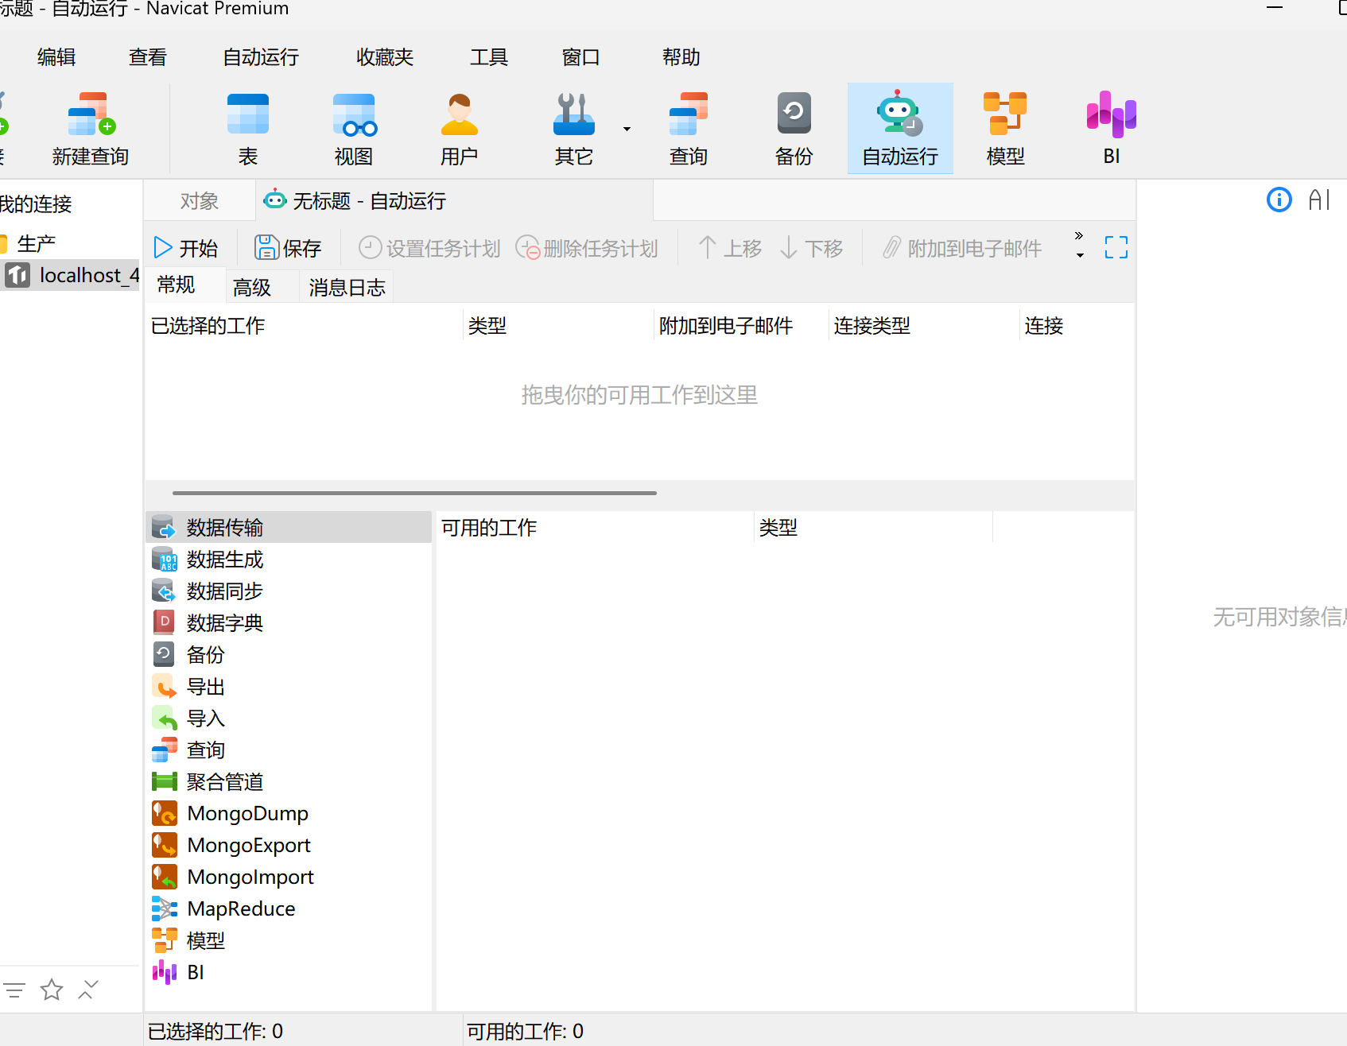Screen dimensions: 1347x1046
Task: Open the BI tool in main toolbar
Action: point(1111,127)
